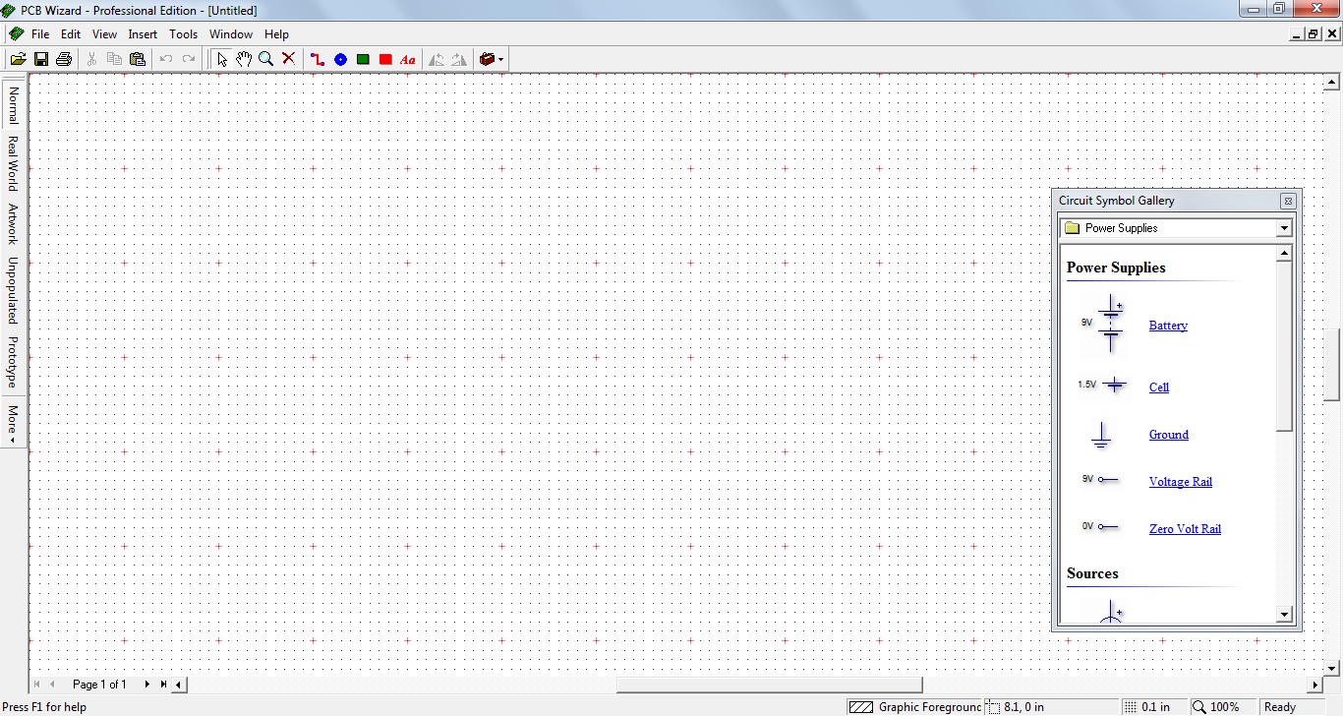Activate the Pan hand tool

(244, 59)
